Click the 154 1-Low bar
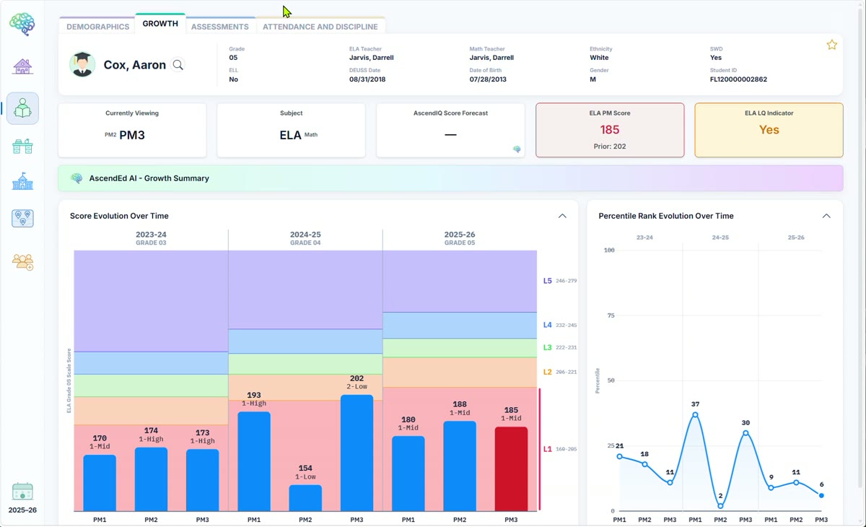Viewport: 866px width, 527px height. point(305,498)
